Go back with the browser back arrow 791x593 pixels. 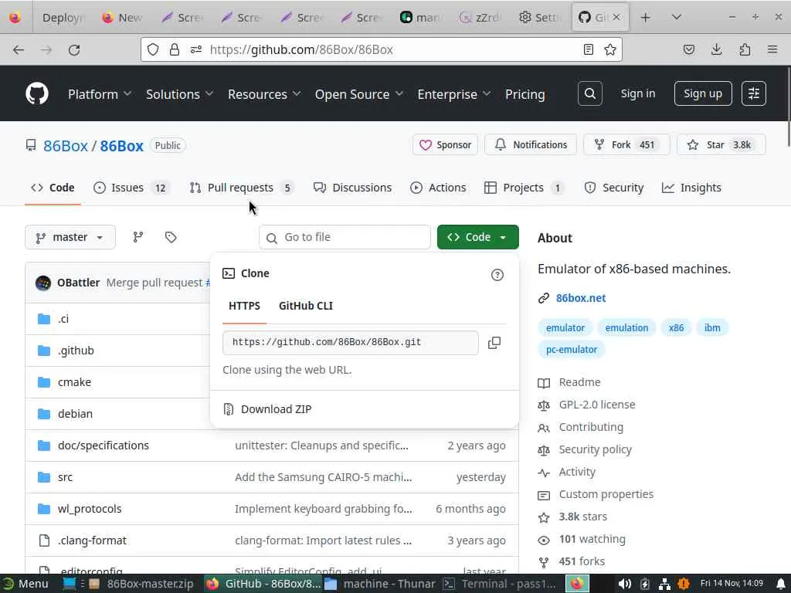19,49
